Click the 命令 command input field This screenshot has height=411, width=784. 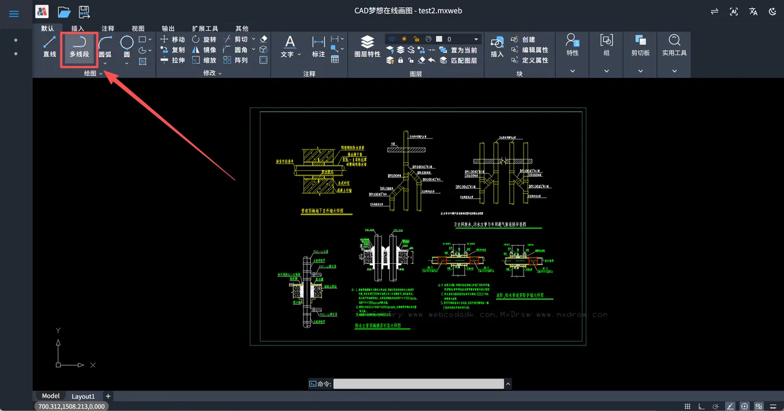(419, 384)
